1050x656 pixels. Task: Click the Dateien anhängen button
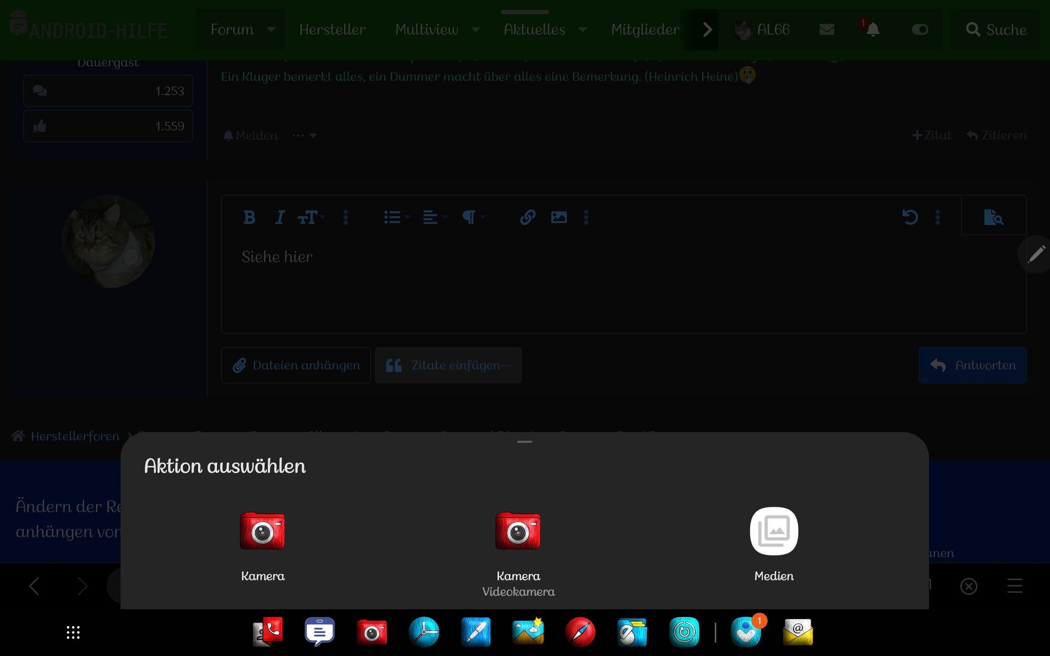point(296,365)
